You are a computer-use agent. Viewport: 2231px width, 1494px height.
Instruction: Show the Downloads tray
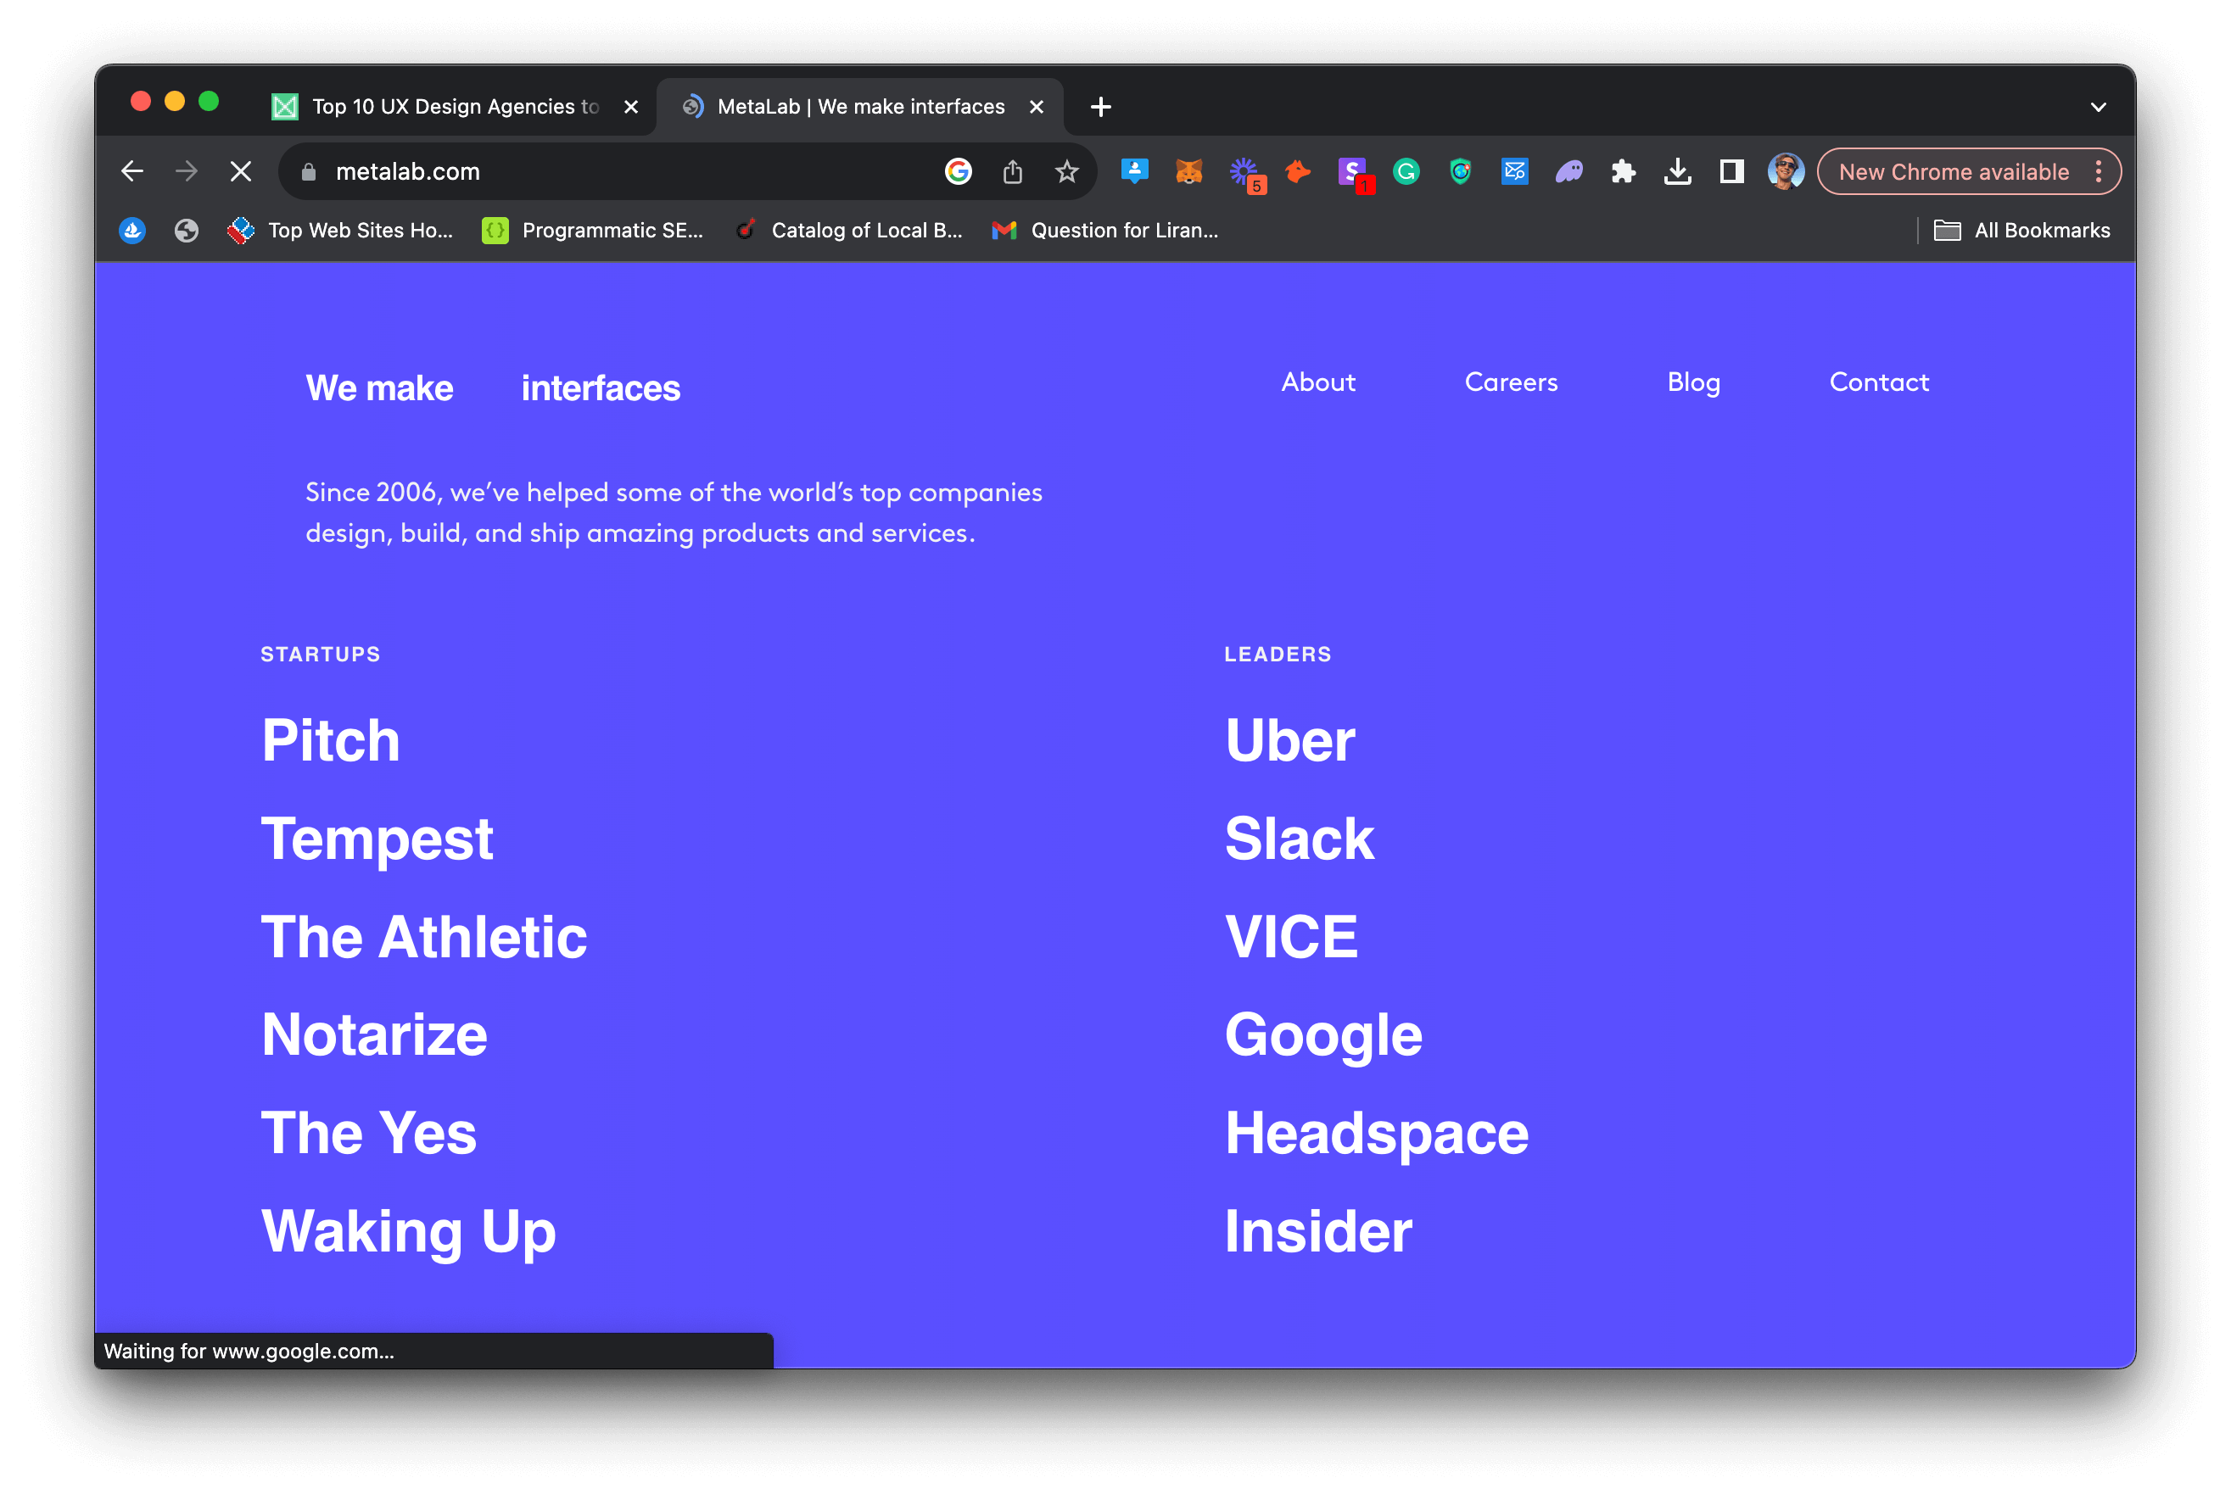tap(1677, 171)
